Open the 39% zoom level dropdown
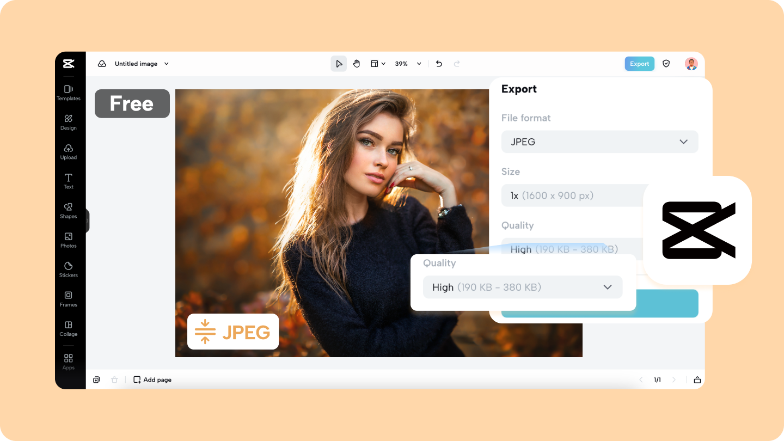 (x=408, y=64)
